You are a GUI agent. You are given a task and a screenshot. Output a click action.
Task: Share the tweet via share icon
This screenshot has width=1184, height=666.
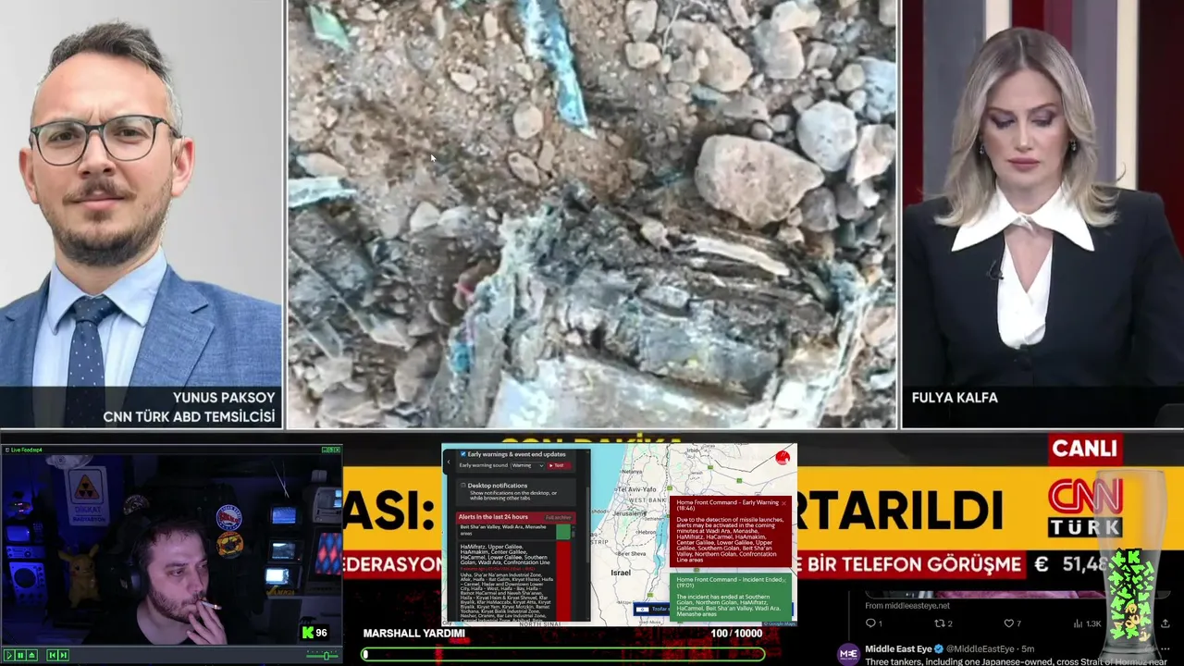1165,623
